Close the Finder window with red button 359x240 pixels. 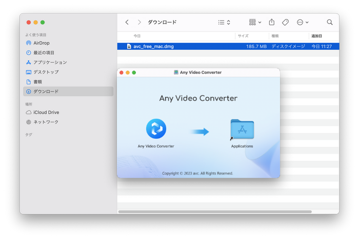(29, 23)
